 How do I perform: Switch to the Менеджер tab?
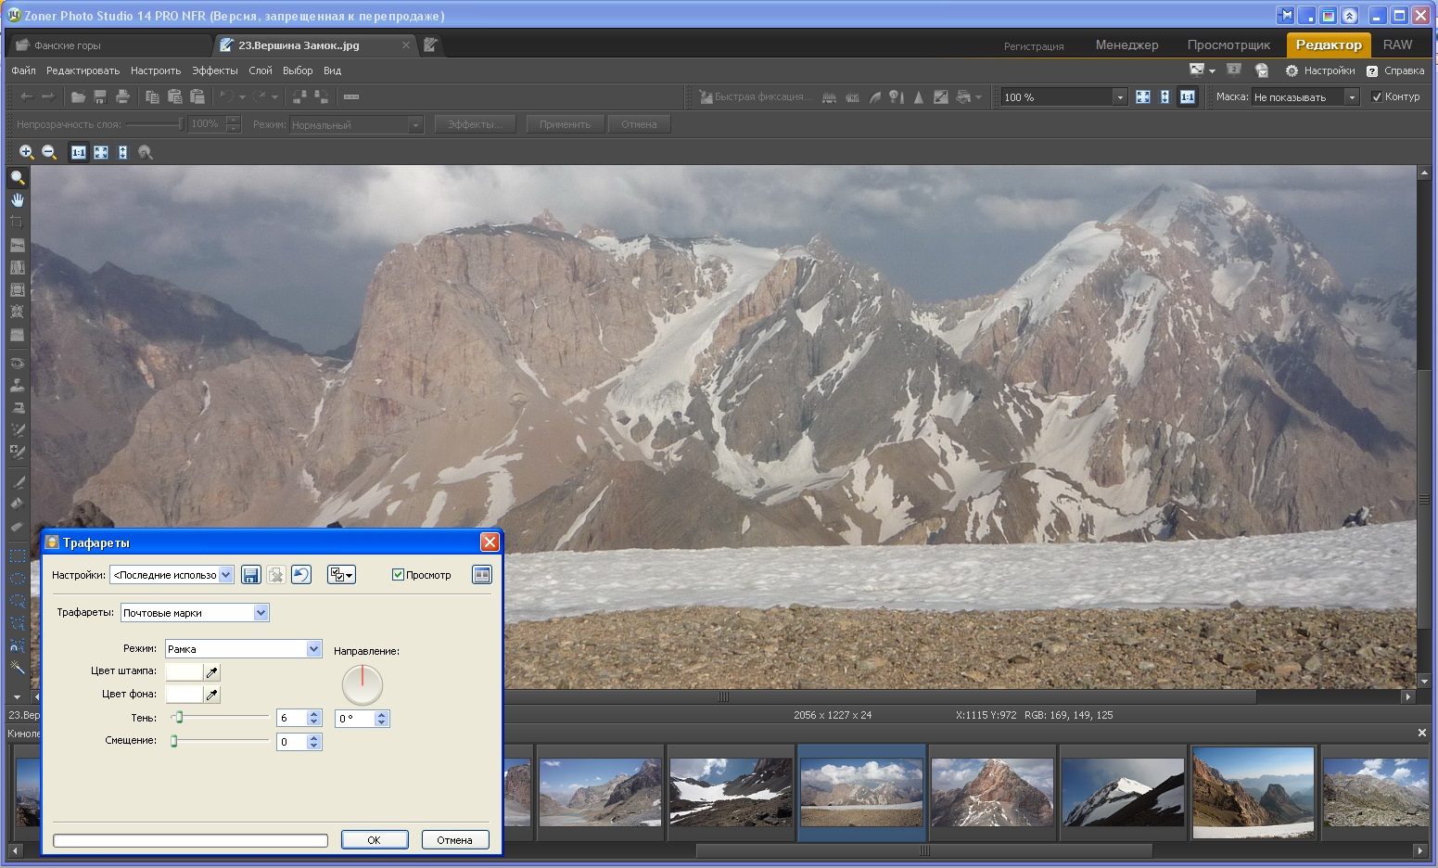point(1126,45)
